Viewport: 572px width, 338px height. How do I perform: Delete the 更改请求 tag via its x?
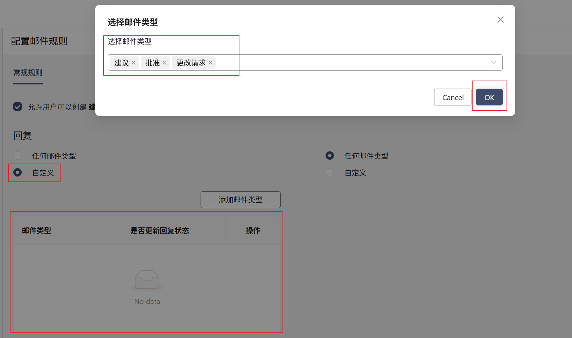click(210, 63)
